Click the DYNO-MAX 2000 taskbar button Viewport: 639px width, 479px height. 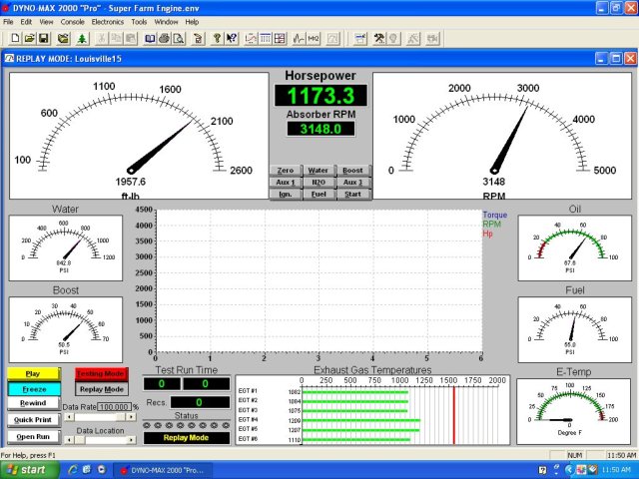pos(162,470)
